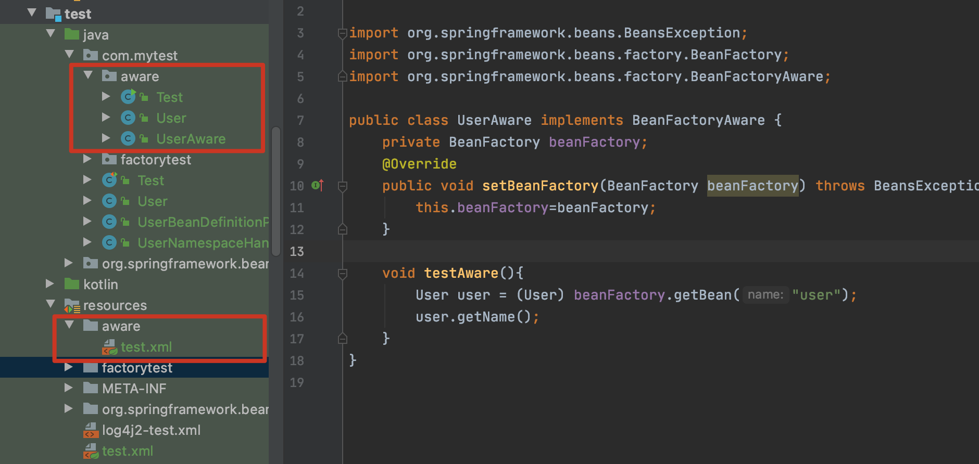Viewport: 979px width, 464px height.
Task: Click the private beanFactory field declaration
Action: (594, 142)
